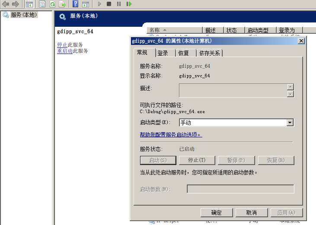Click the Pause Service toolbar icon

coord(119,4)
